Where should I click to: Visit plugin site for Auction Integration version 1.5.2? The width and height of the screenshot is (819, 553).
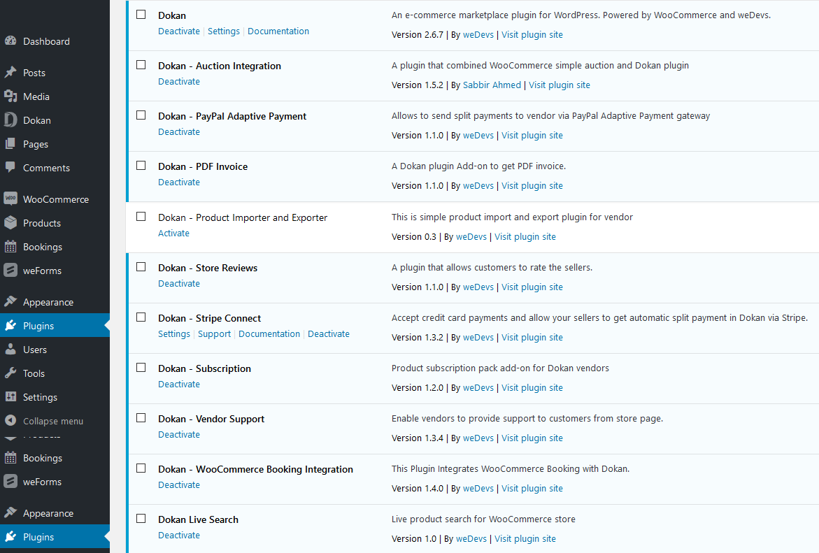[560, 85]
